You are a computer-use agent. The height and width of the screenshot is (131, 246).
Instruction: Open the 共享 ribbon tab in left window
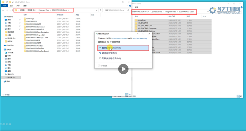(18, 6)
